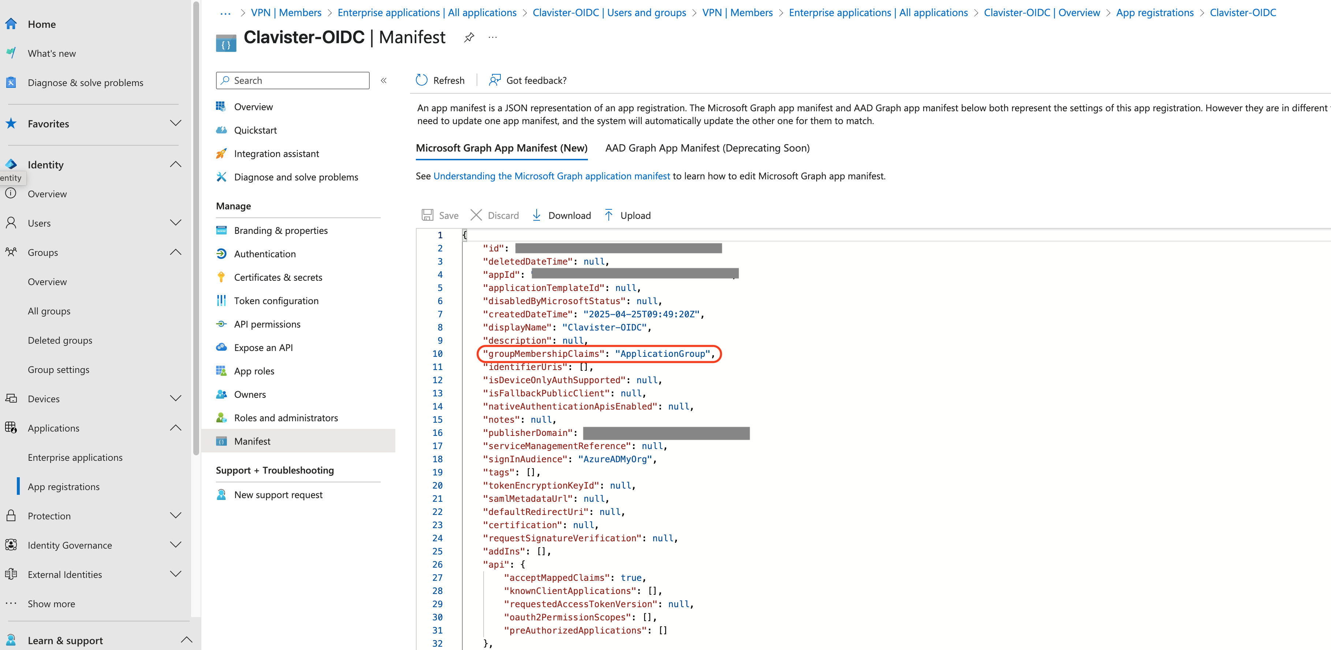Pin the Clavister-OIDC Manifest page
The image size is (1331, 650).
tap(469, 37)
